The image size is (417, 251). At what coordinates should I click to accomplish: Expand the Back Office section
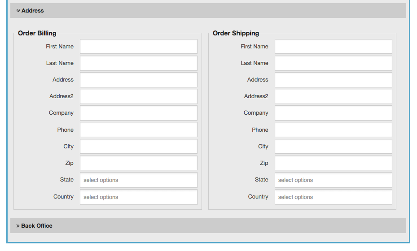point(208,226)
